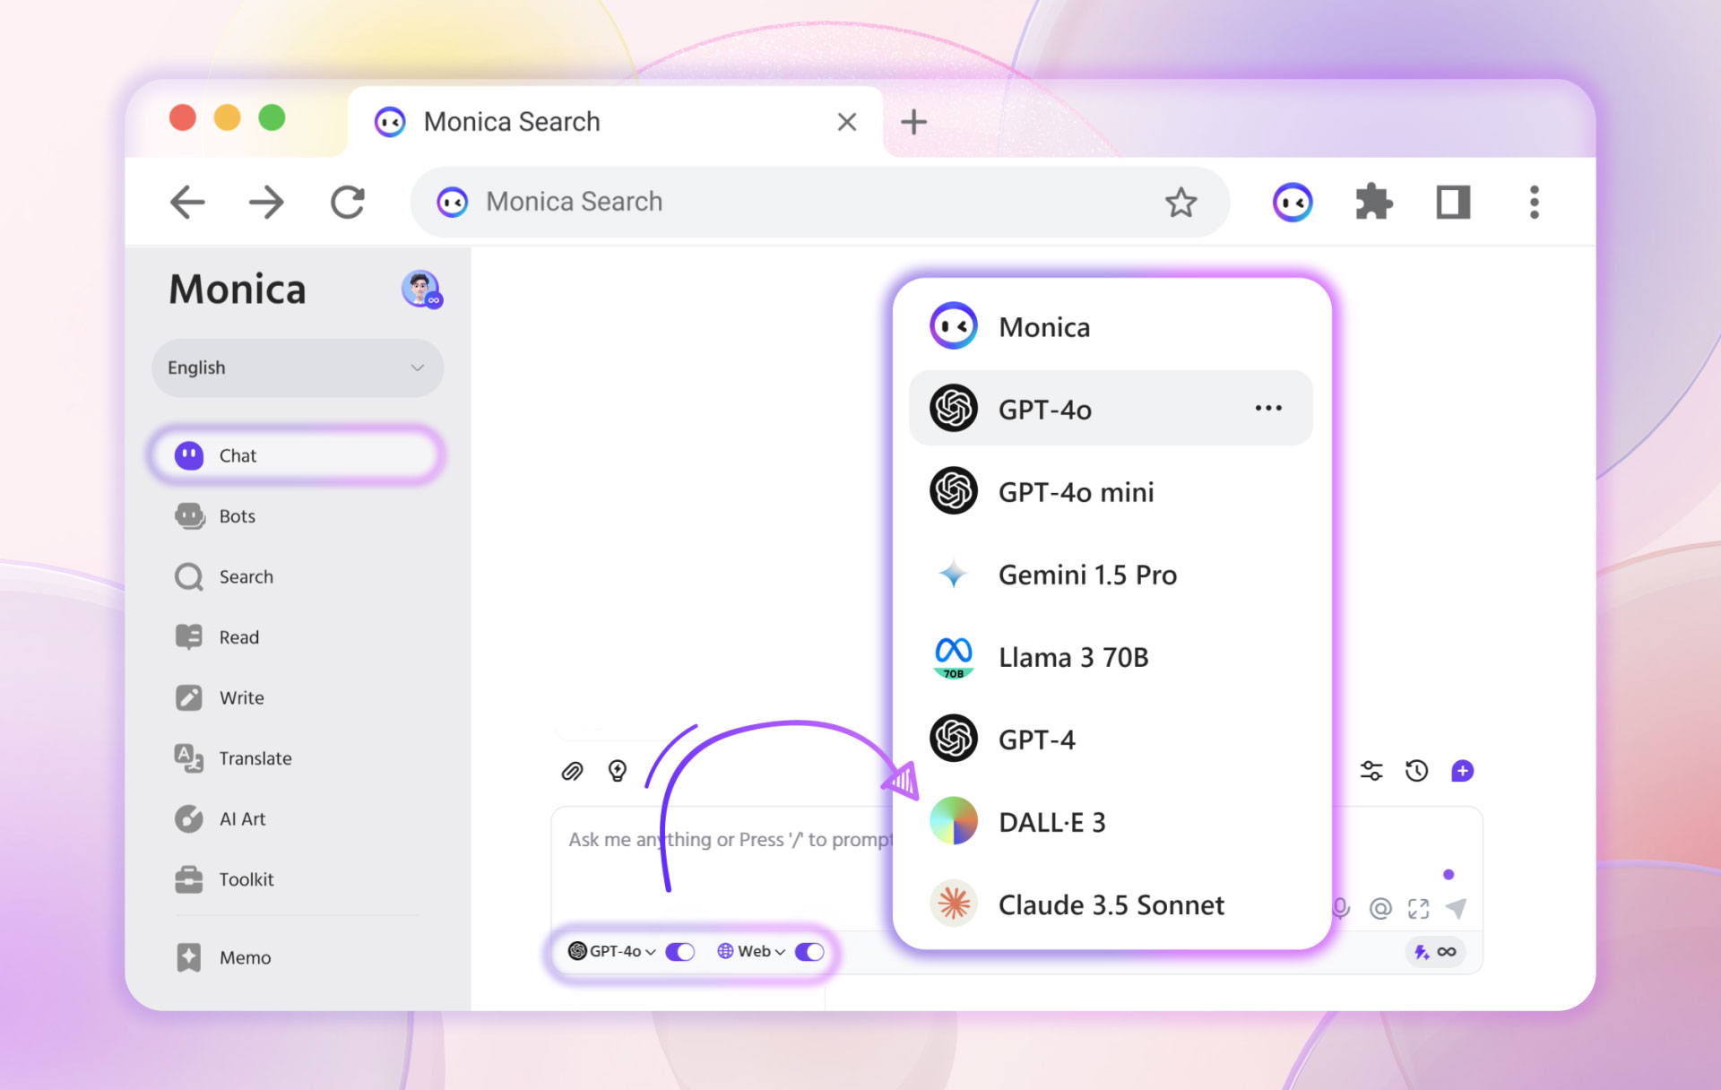Start a new chat with plus icon
Screen dimensions: 1721x1090
(1462, 771)
